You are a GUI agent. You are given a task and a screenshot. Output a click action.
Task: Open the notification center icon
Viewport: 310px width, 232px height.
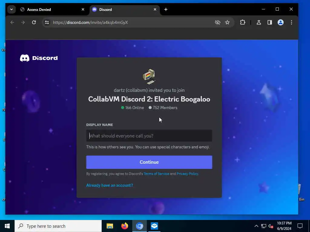(x=300, y=226)
